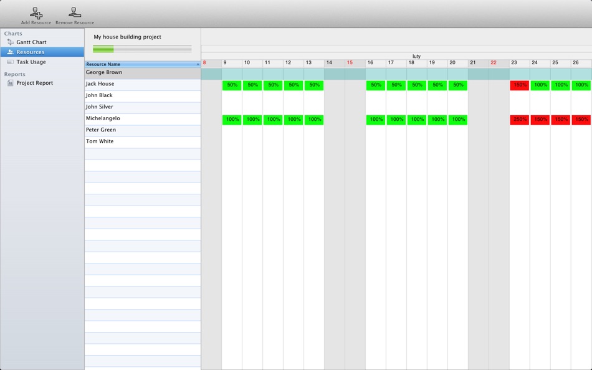Click the project progress bar

[142, 49]
